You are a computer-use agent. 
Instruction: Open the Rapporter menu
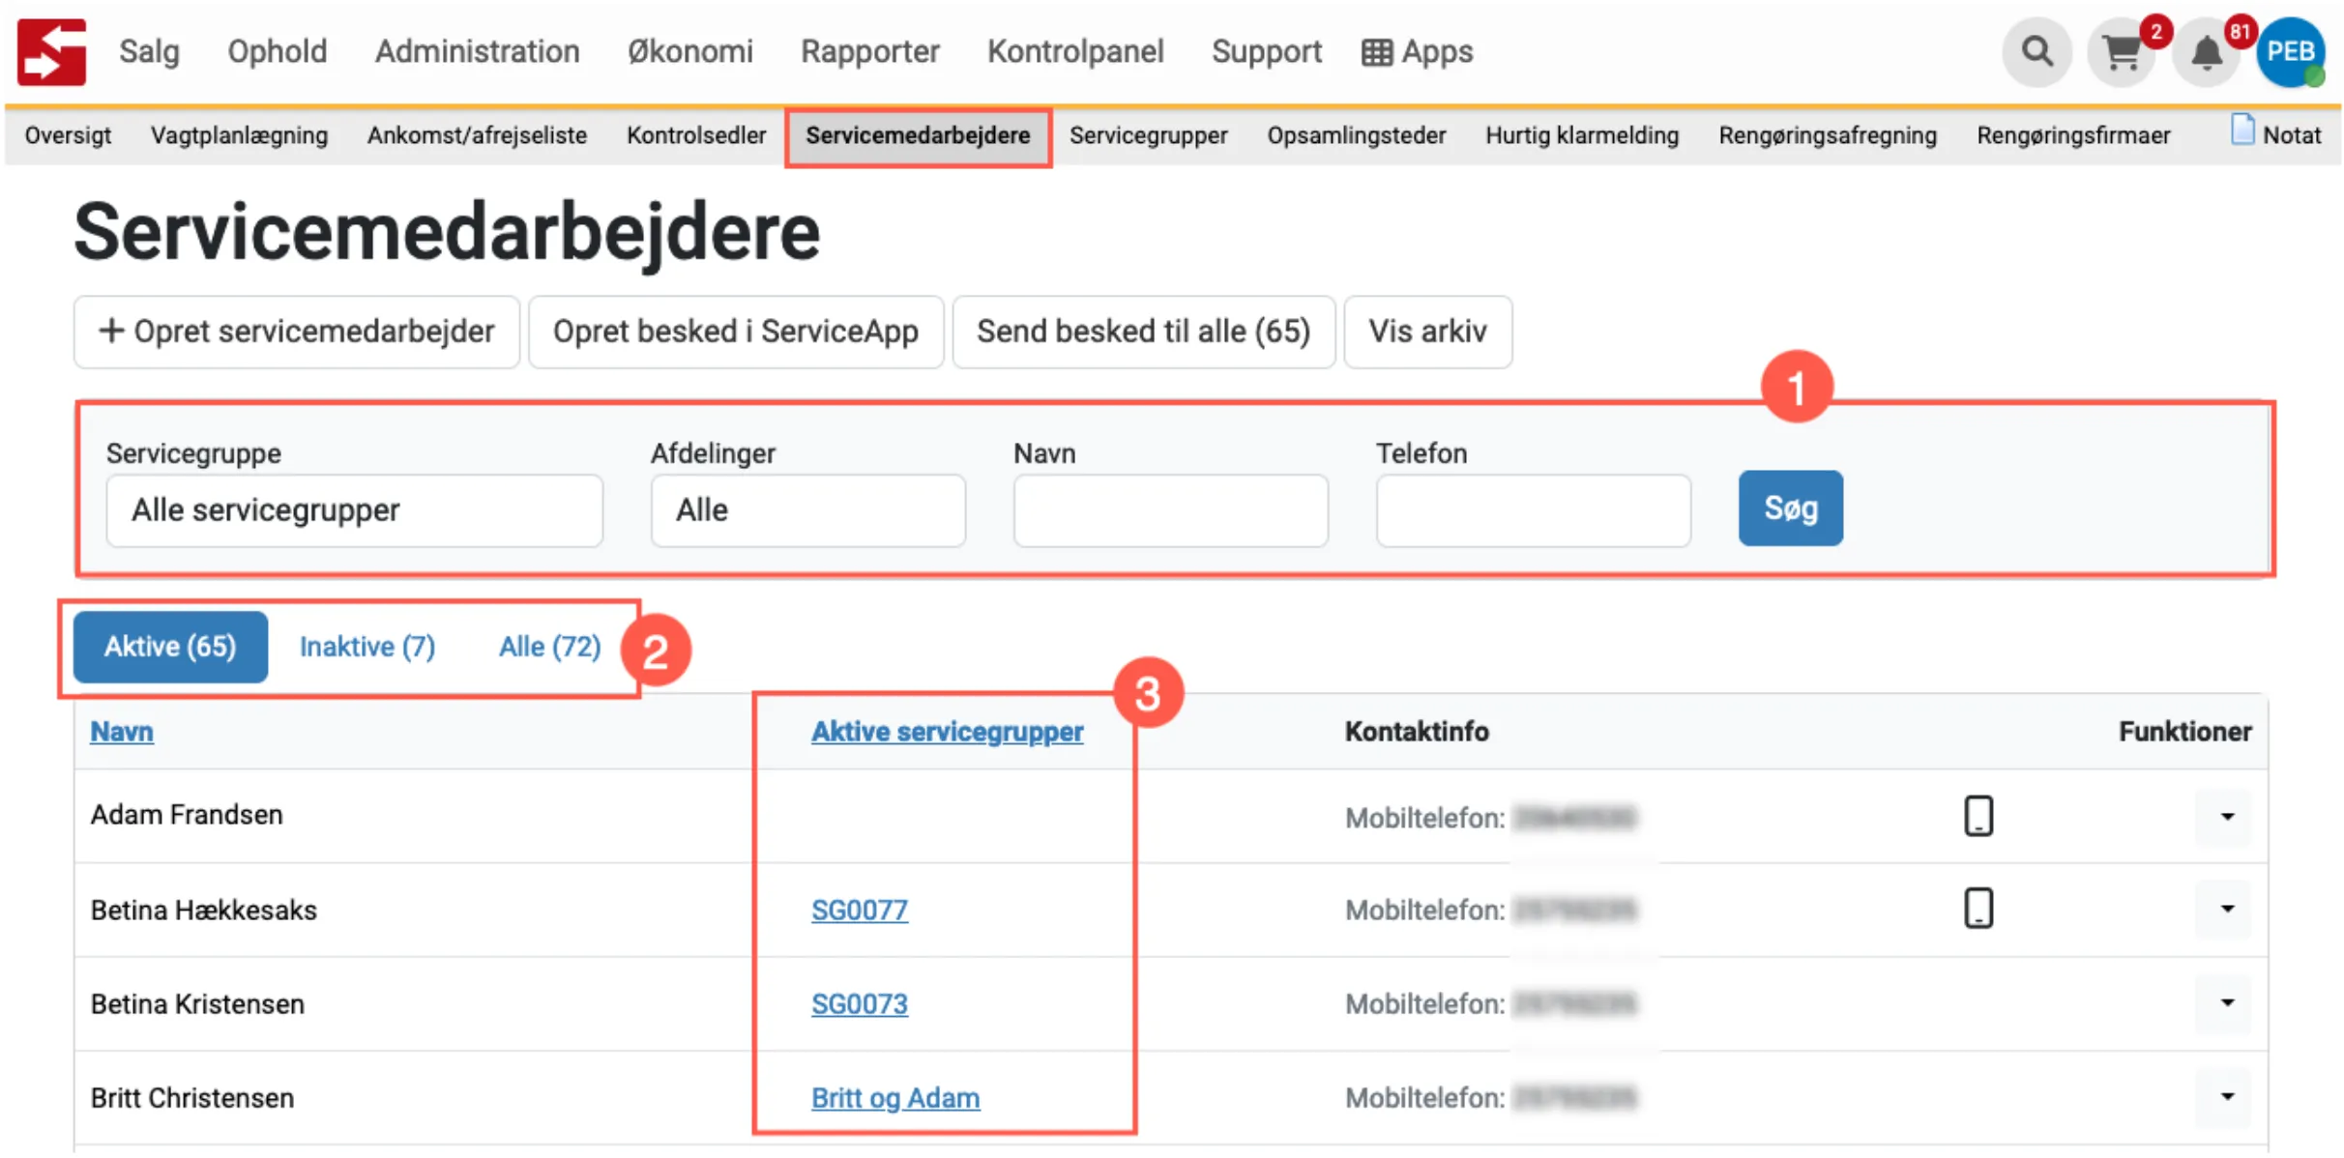coord(869,51)
